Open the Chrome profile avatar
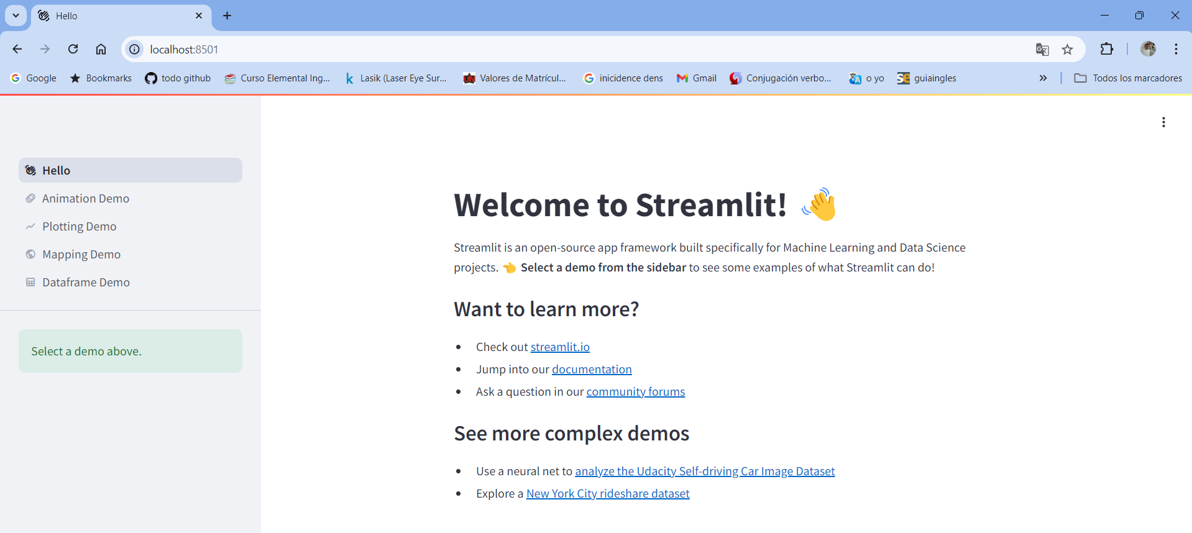The image size is (1192, 533). point(1148,49)
